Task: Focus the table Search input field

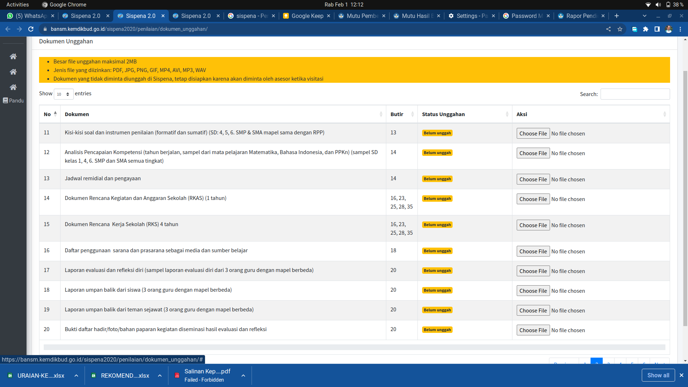Action: 635,94
